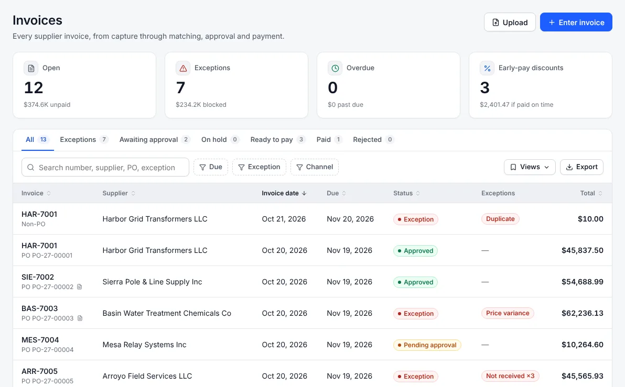
Task: Click total $54,688.99
Action: [583, 282]
